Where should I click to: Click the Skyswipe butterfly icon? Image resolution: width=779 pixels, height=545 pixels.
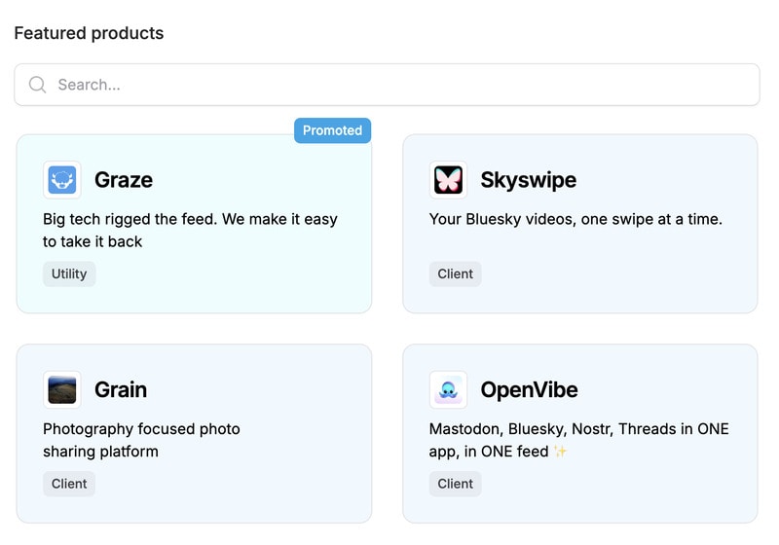click(x=448, y=180)
